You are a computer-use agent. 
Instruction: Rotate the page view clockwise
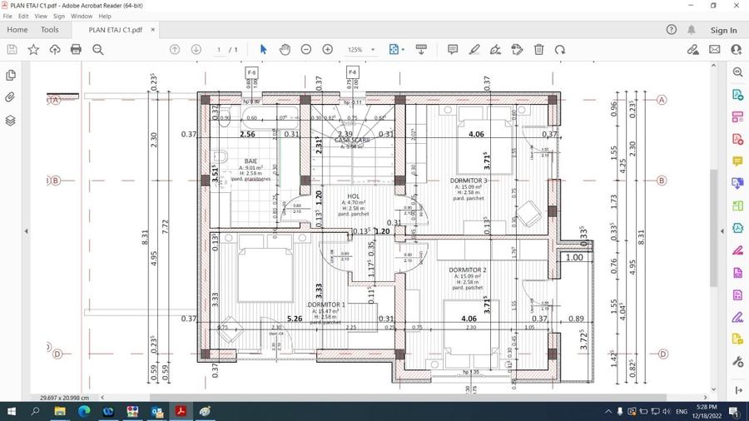tap(560, 50)
